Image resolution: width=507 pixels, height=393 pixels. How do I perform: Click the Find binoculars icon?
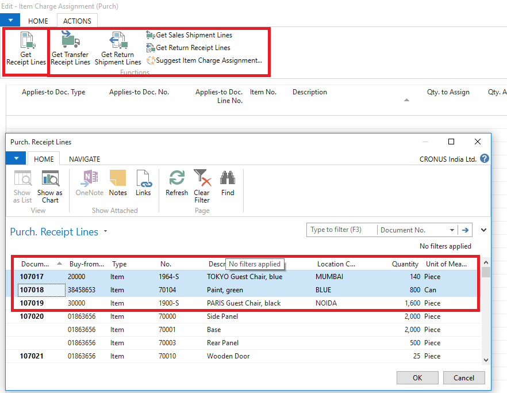pyautogui.click(x=228, y=178)
